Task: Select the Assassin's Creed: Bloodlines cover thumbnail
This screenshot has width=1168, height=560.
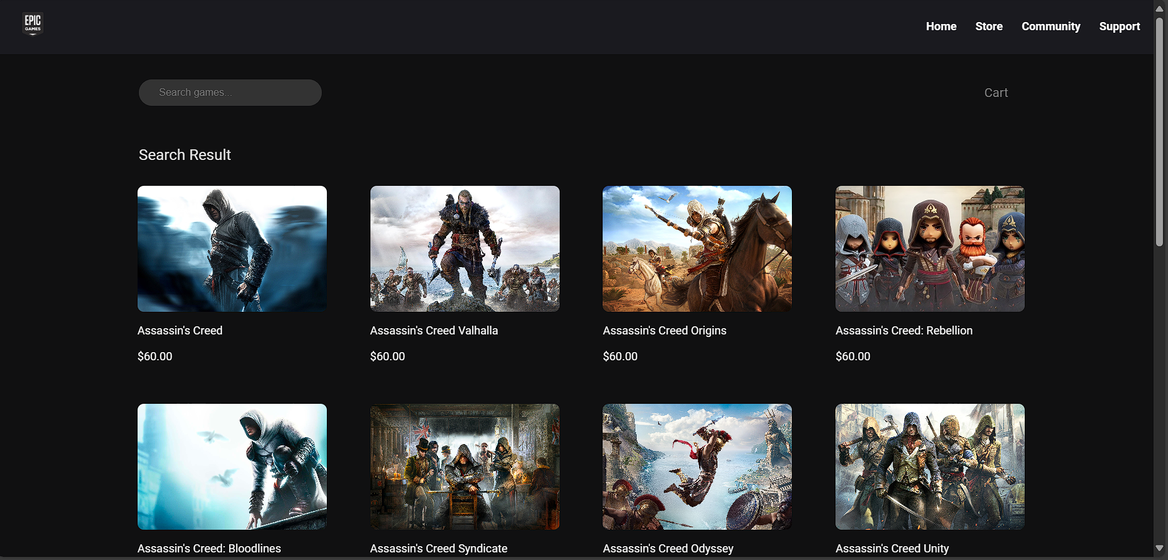Action: [232, 467]
